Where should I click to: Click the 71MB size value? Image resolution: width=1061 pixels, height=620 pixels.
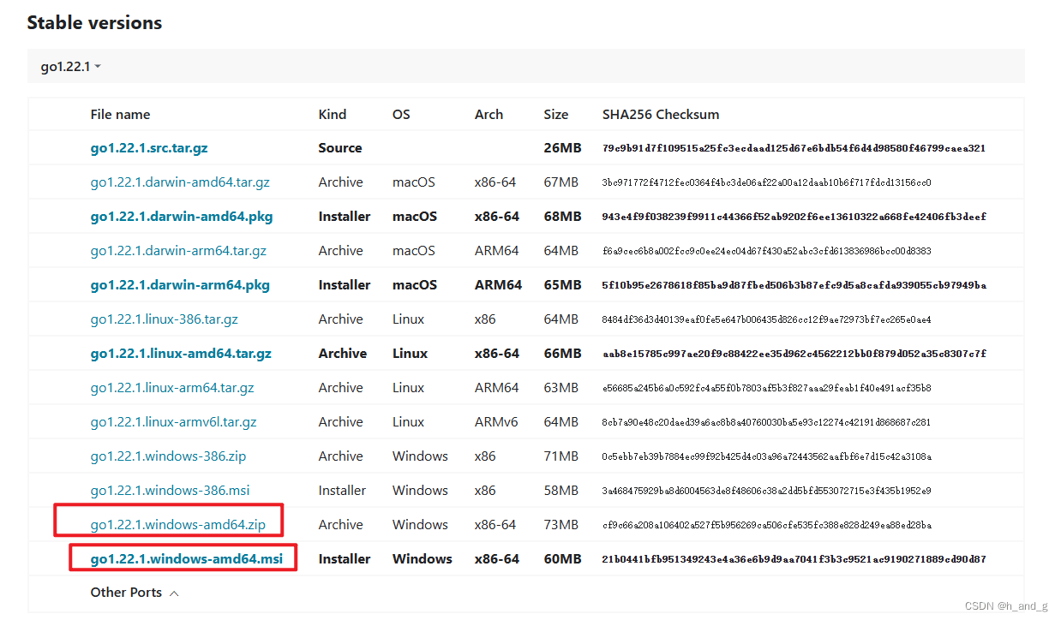coord(560,456)
